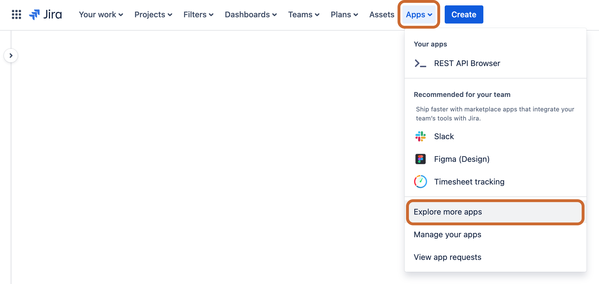Open the Your work dropdown

click(x=101, y=14)
